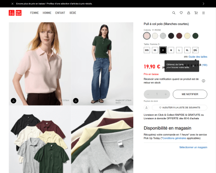Choose size XXL
Image resolution: width=216 pixels, height=173 pixels.
[196, 50]
